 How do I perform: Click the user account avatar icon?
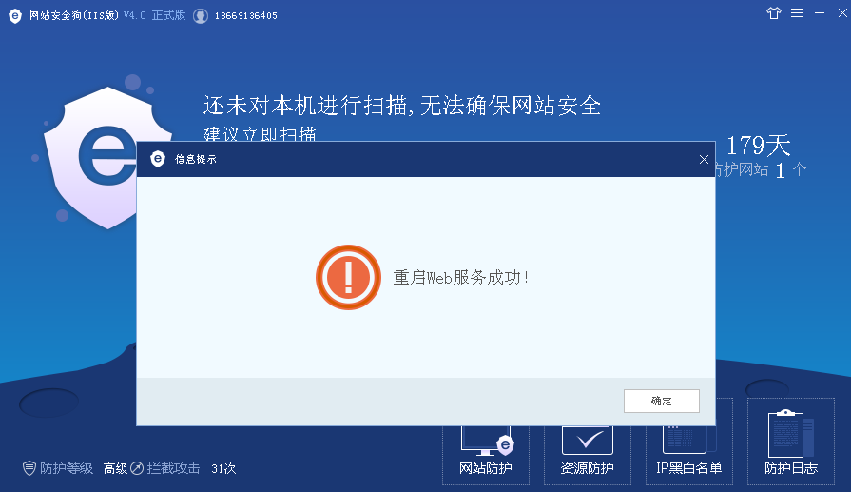(201, 16)
